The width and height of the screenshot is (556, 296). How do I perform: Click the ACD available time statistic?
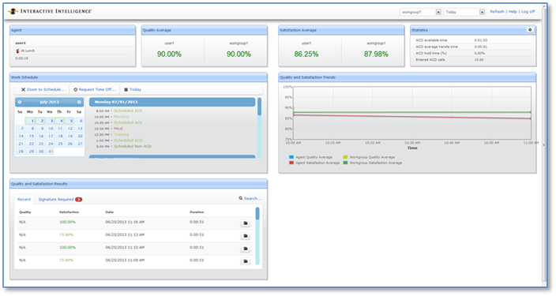(473, 40)
